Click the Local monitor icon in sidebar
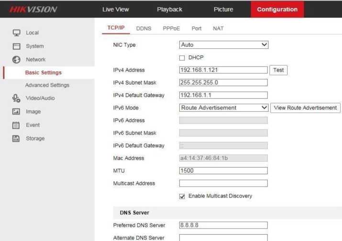342x241 pixels. point(16,33)
